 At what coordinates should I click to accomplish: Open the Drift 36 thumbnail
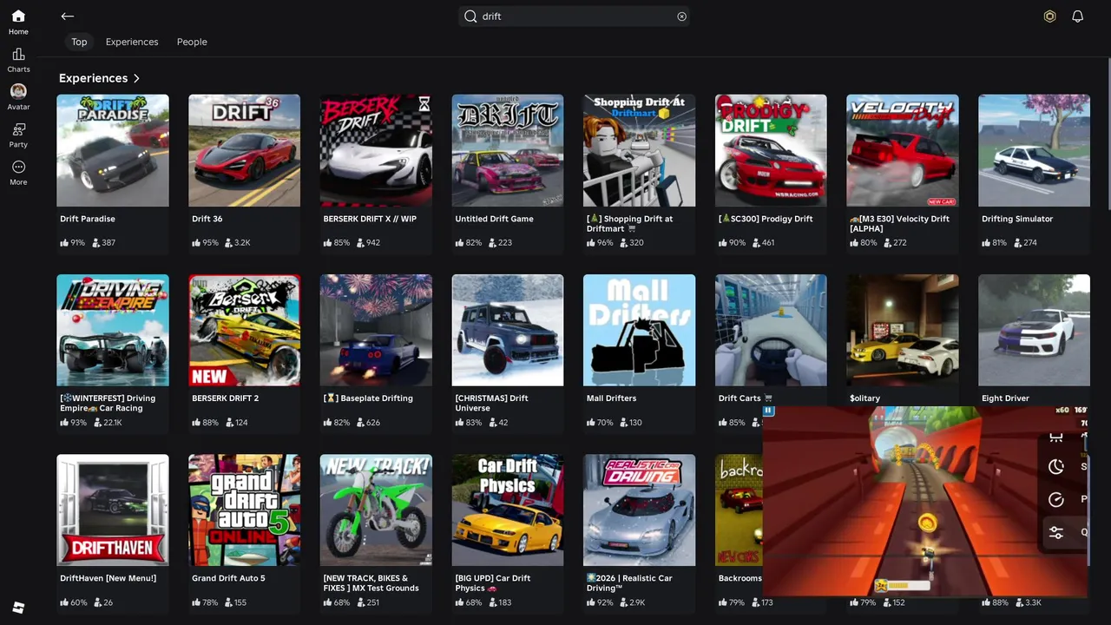pyautogui.click(x=244, y=150)
